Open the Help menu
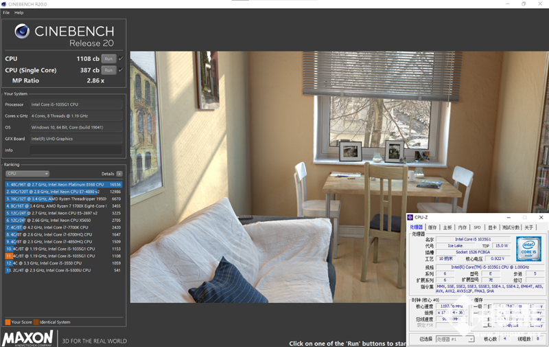549x347 pixels. (x=19, y=12)
